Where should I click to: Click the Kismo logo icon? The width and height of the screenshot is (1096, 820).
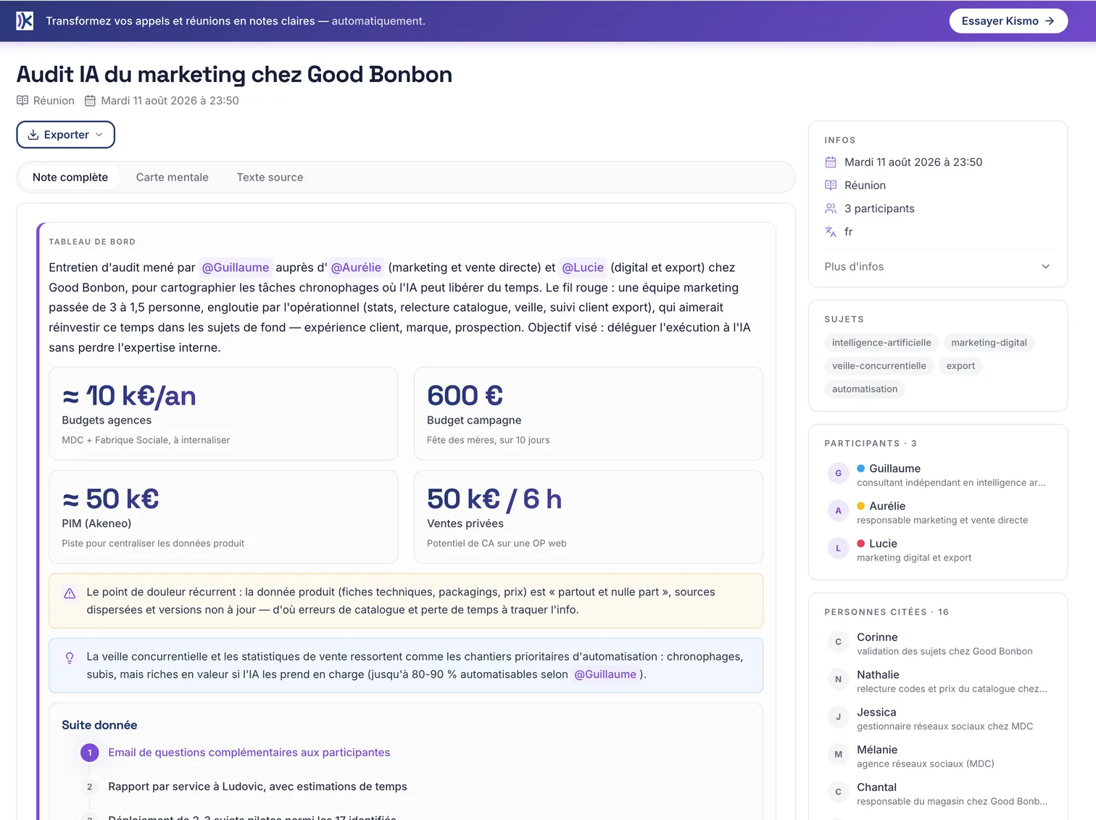(x=25, y=21)
